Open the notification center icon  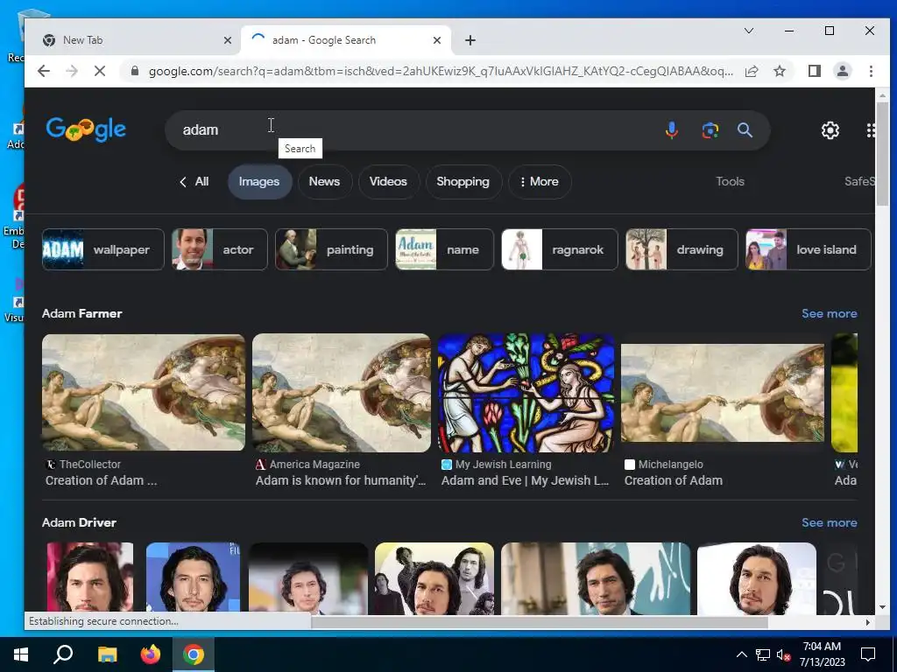(868, 654)
